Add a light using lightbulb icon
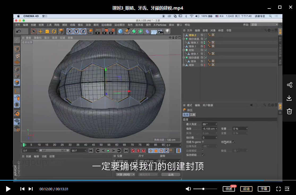 point(168,31)
